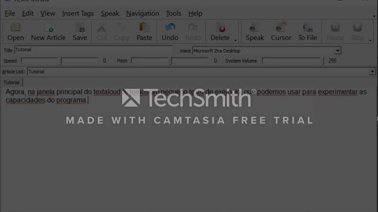Undo the last edit
The image size is (378, 212).
point(170,32)
